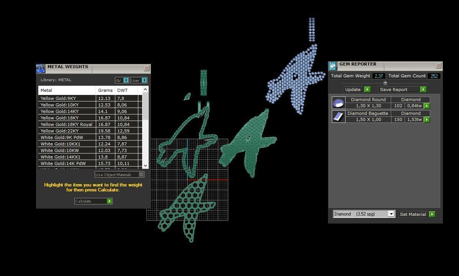
Task: Click grams value 19.58
Action: (x=104, y=131)
